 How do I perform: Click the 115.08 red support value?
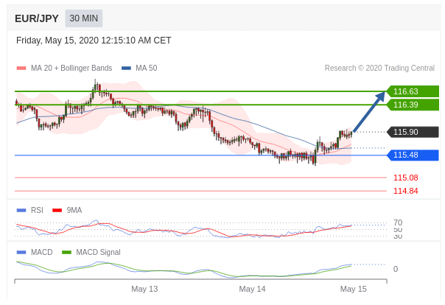click(x=405, y=178)
